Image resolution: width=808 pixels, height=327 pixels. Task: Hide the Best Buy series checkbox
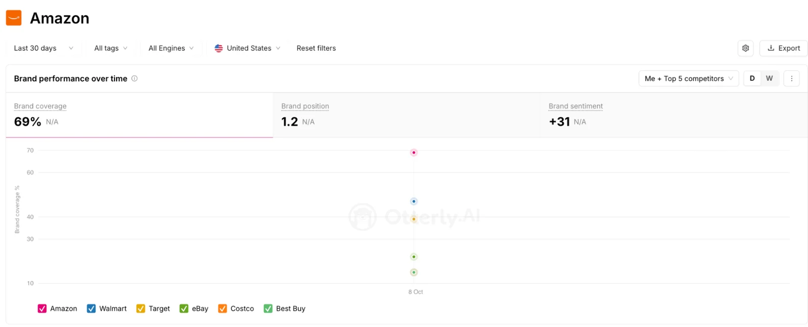coord(268,308)
